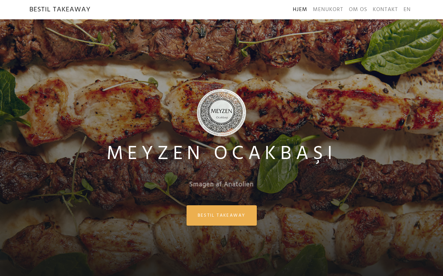The width and height of the screenshot is (443, 276).
Task: Open the Bestil Takeaway header link
Action: coord(60,10)
